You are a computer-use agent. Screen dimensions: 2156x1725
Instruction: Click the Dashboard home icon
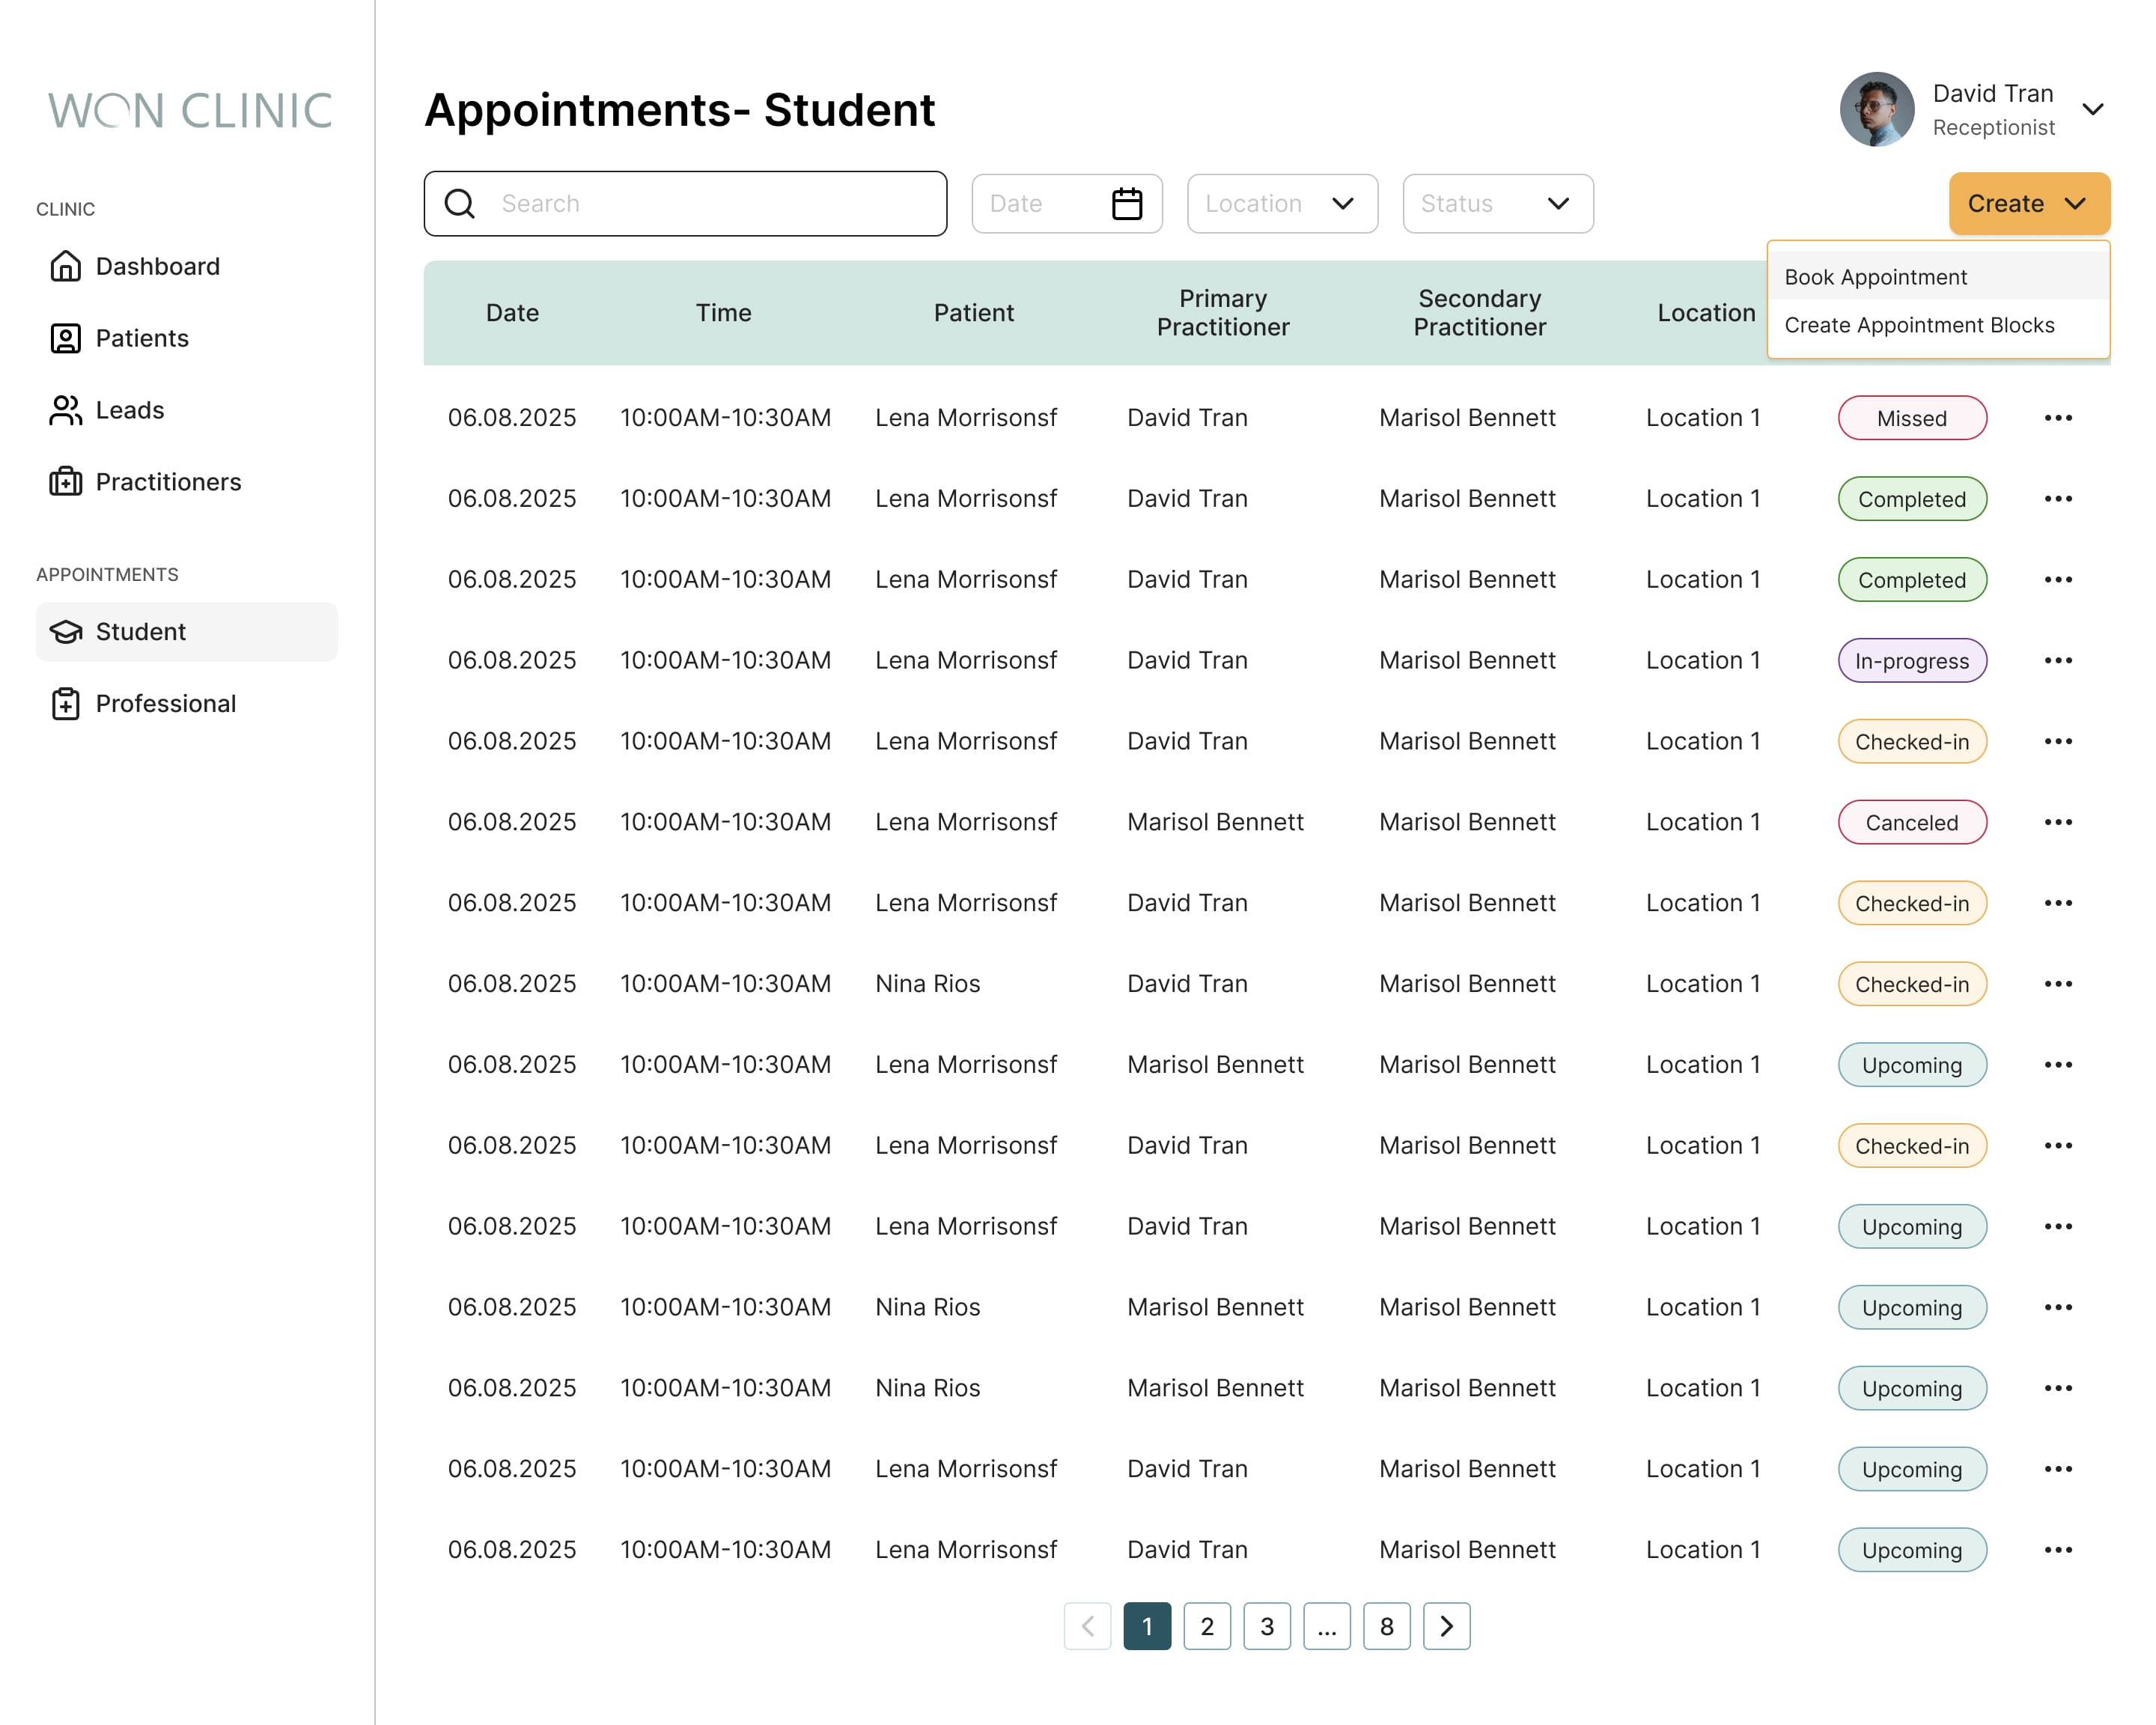click(66, 266)
